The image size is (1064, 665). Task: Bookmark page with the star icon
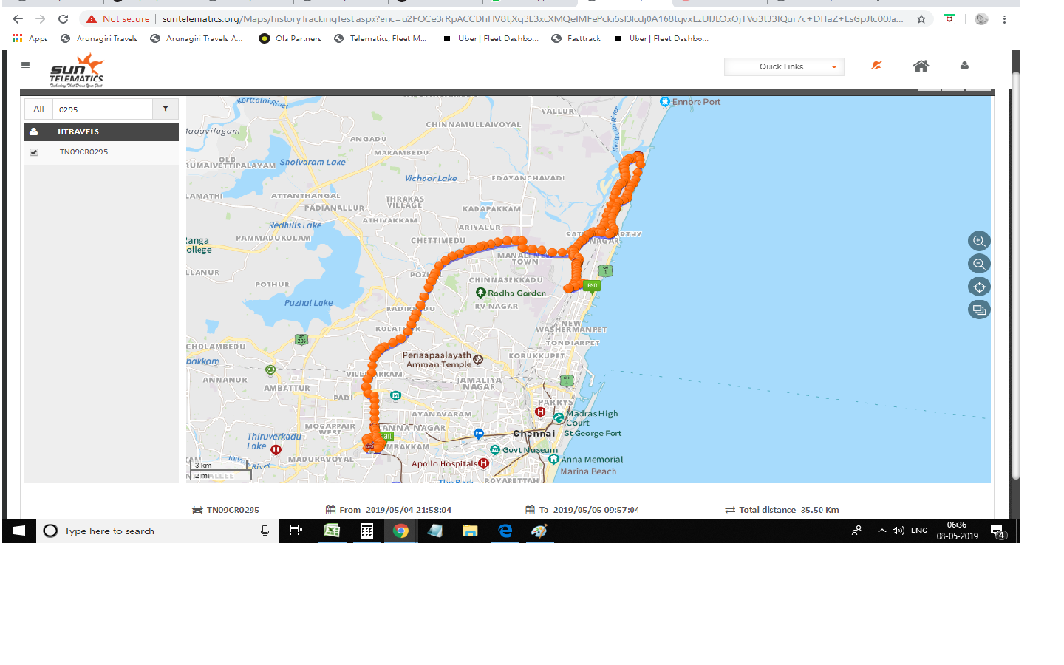(x=921, y=19)
